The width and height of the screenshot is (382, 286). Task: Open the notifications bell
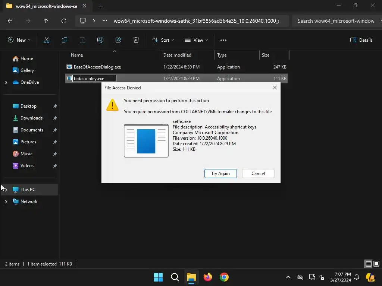(357, 277)
